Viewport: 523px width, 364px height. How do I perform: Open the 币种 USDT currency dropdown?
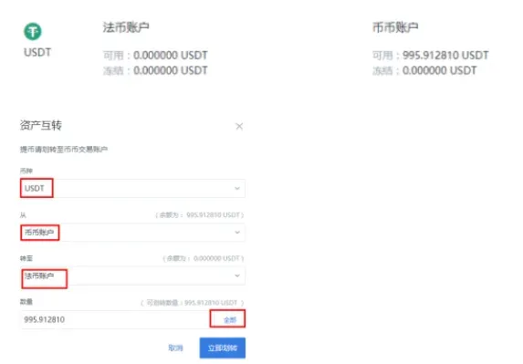pyautogui.click(x=132, y=188)
